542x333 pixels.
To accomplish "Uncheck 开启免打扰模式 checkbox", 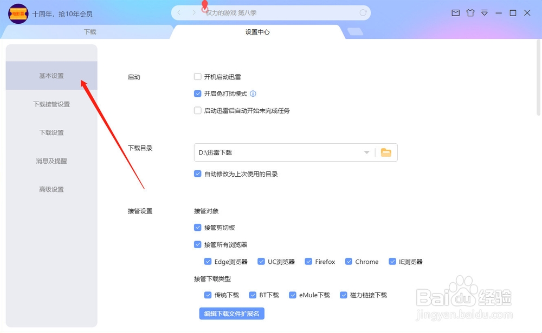I will [197, 94].
